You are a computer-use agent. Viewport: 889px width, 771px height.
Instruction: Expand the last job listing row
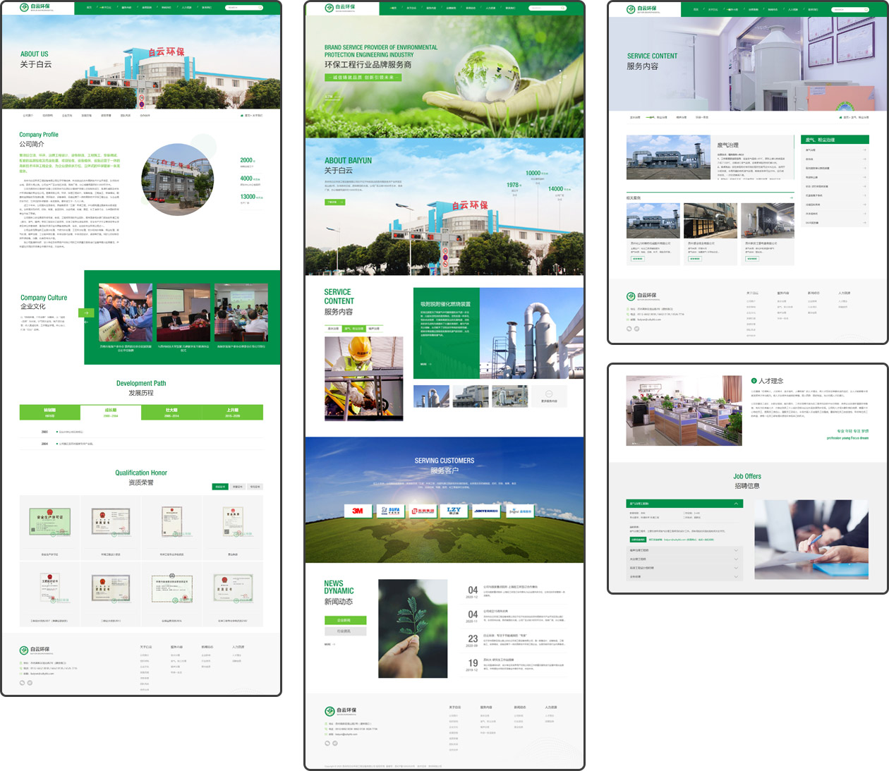pyautogui.click(x=736, y=576)
